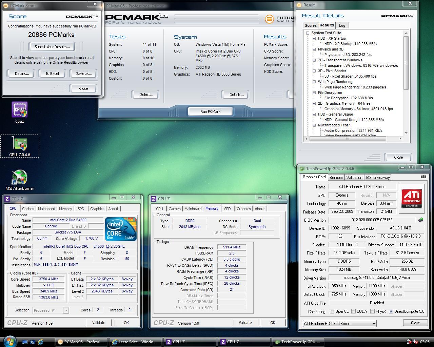Click the Futuremark logo in PCMark05 window
This screenshot has height=347, width=434.
coord(279,19)
